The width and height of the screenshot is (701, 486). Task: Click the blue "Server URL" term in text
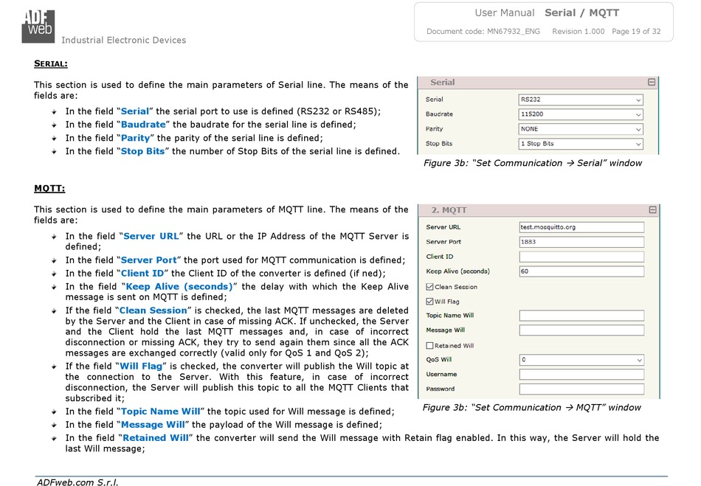pyautogui.click(x=151, y=237)
